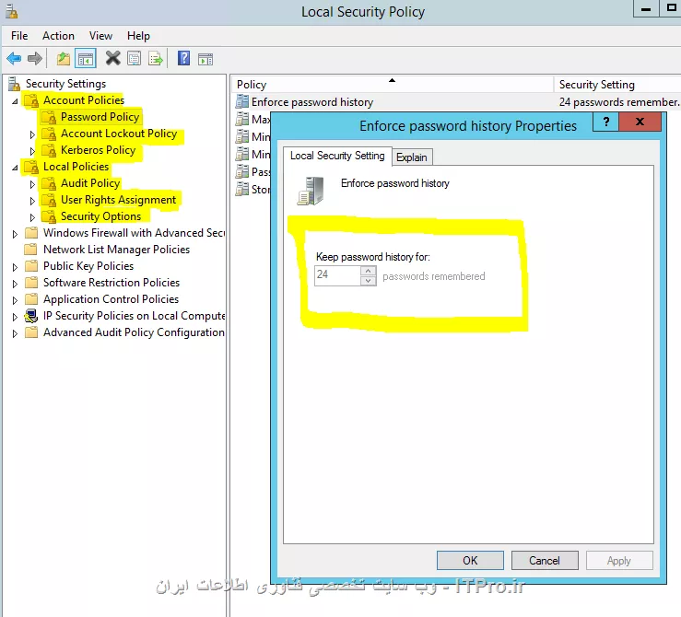Collapse the Account Policies tree node
This screenshot has width=681, height=617.
[15, 101]
